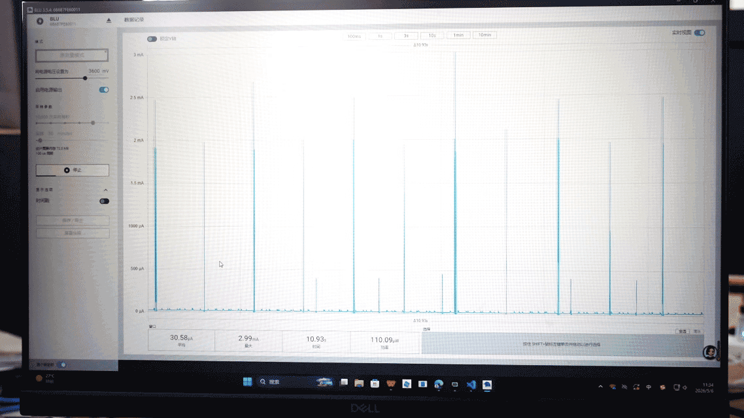The image size is (744, 418).
Task: Open Task View from the taskbar
Action: 344,383
